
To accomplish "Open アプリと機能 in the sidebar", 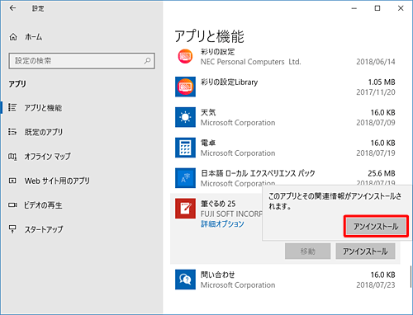I will click(x=43, y=108).
